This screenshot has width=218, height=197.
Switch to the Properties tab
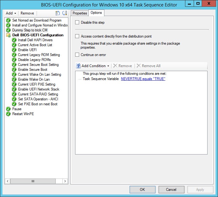coord(80,13)
